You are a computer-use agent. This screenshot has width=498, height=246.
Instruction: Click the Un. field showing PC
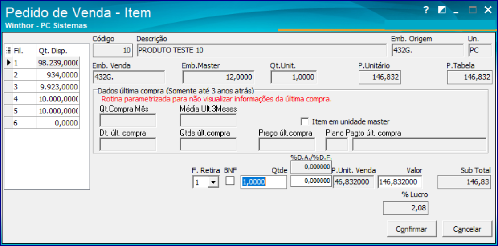coord(480,50)
